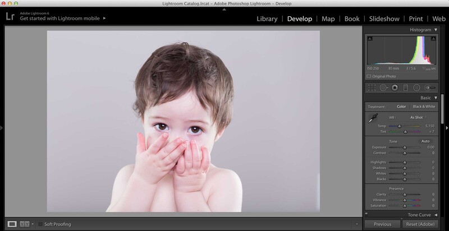Click the Lr logo identity plate
This screenshot has height=231, width=449.
tap(10, 16)
